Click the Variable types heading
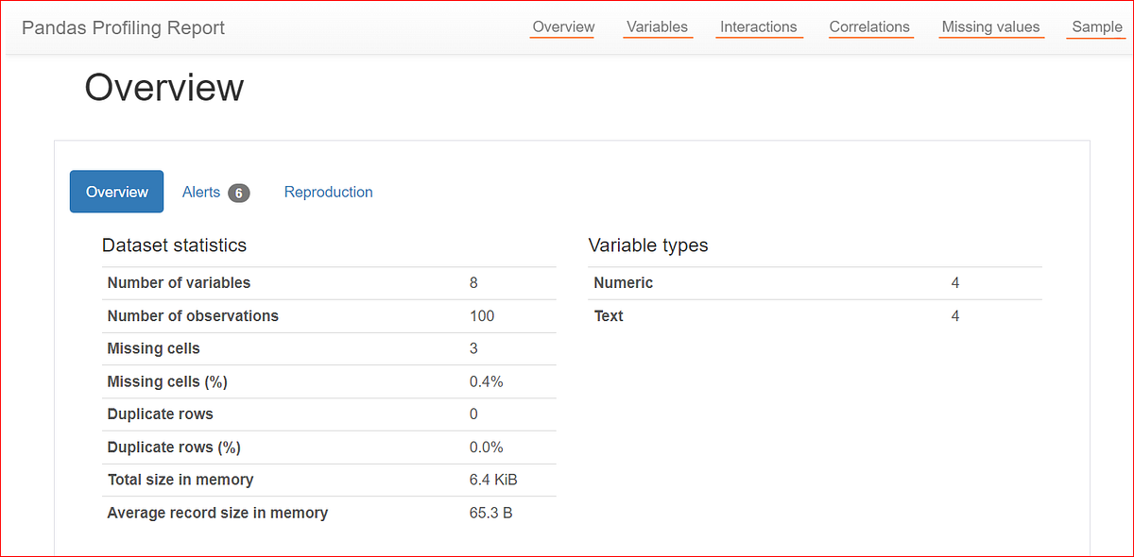 point(648,245)
